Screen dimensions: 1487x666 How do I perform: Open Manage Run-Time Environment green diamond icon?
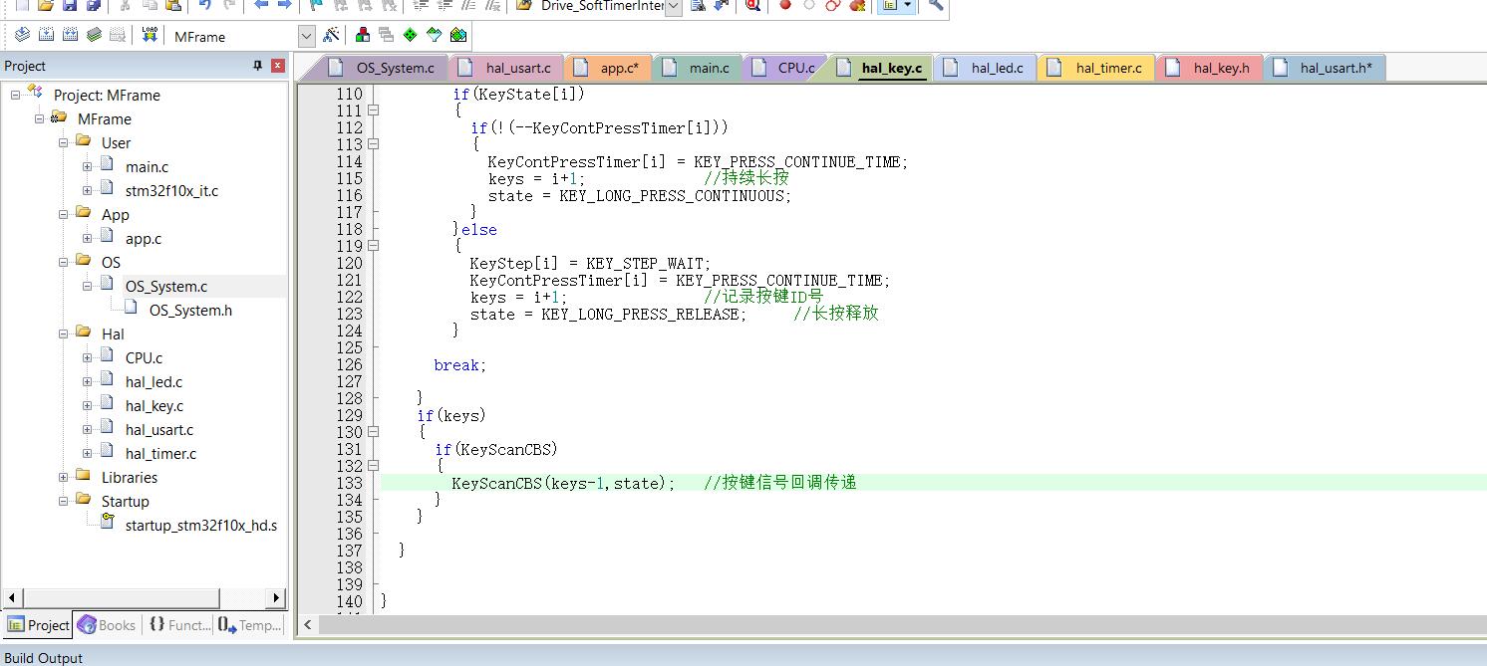[x=410, y=35]
